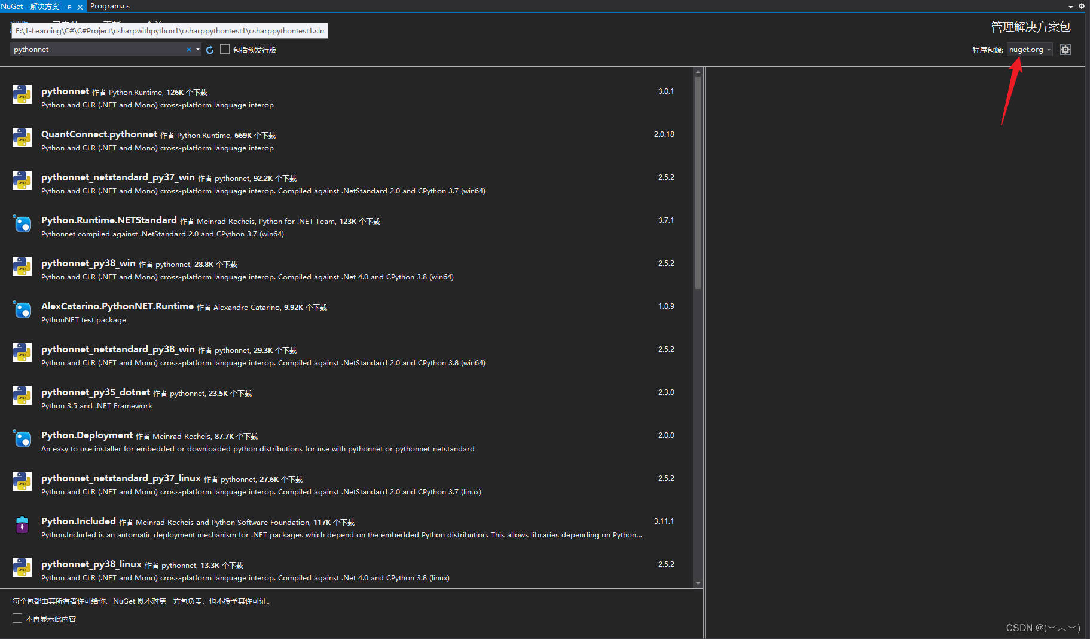Screen dimensions: 1090x639
Task: Check 不再显示此内容 at the bottom
Action: (16, 618)
